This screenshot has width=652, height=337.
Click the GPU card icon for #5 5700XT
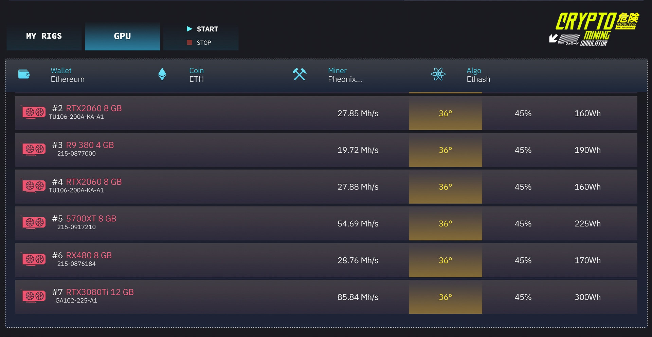coord(34,222)
